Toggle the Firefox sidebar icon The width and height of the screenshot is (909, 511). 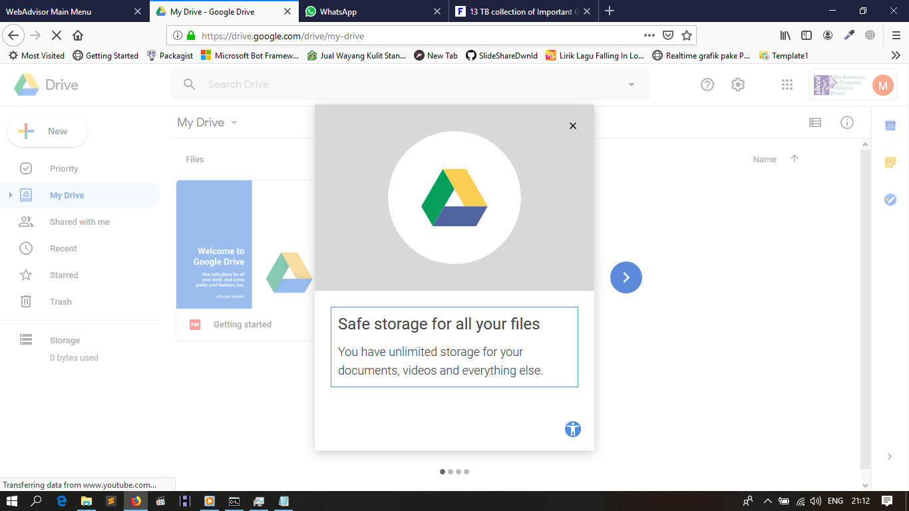[x=807, y=35]
